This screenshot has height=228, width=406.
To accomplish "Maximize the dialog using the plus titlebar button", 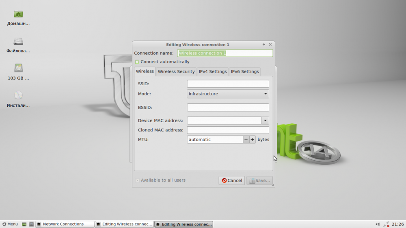I will pyautogui.click(x=263, y=45).
